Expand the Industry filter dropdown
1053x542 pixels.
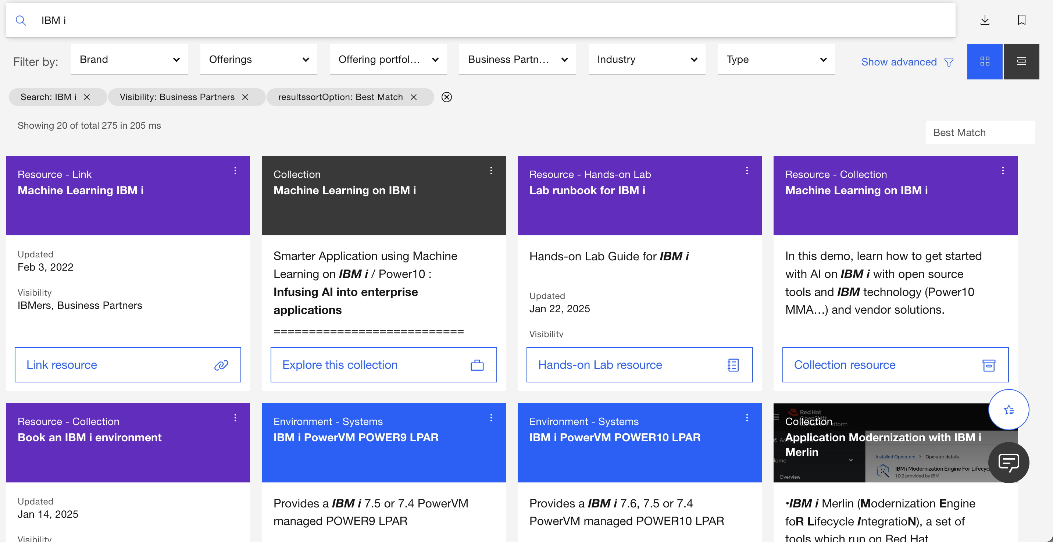646,59
